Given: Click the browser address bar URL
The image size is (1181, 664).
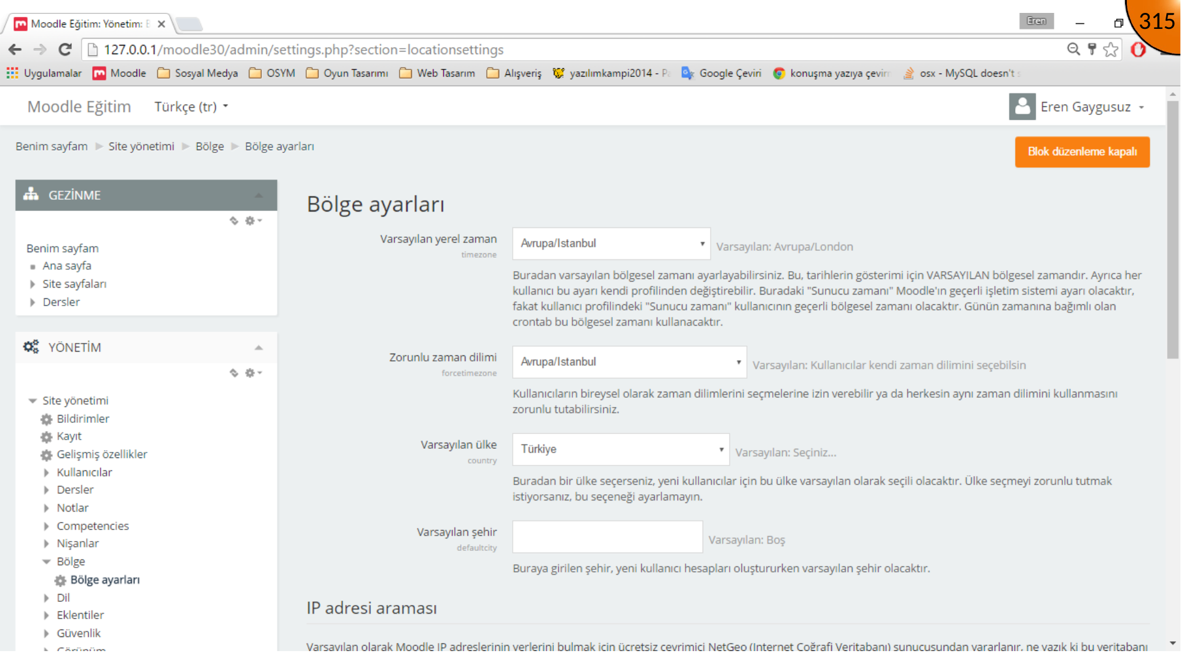Looking at the screenshot, I should 304,50.
